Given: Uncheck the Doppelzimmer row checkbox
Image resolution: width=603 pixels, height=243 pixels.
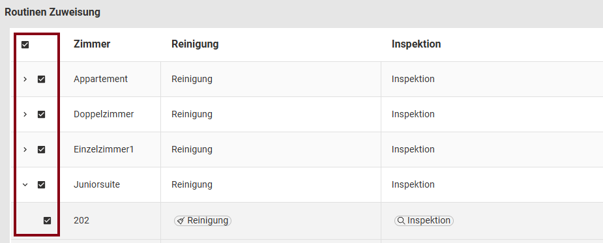Looking at the screenshot, I should (41, 115).
